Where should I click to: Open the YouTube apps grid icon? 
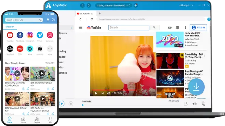pos(178,27)
